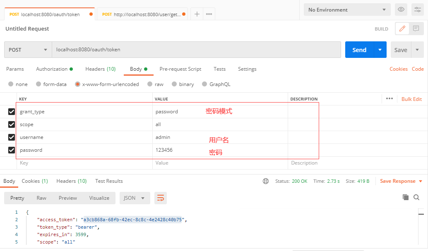Click the blue Send button

pos(359,50)
